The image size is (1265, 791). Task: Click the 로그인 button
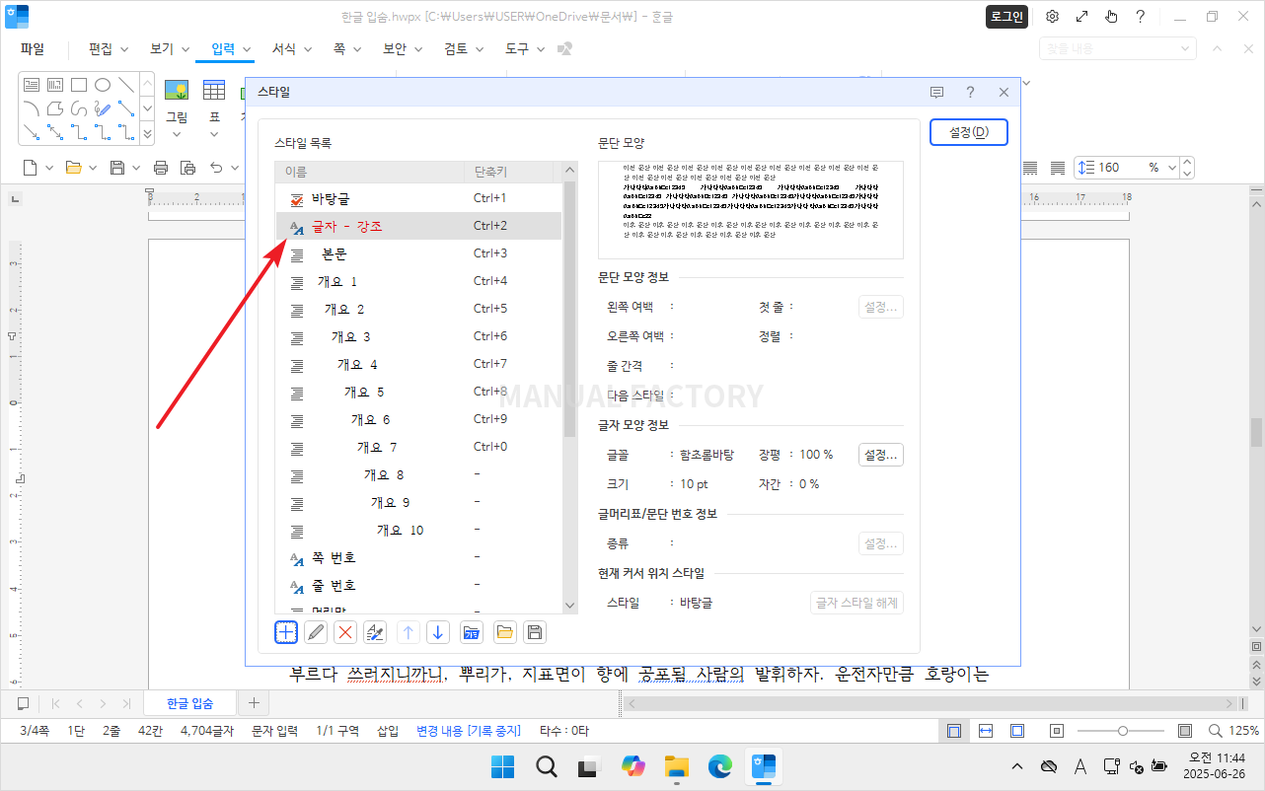(x=1006, y=17)
